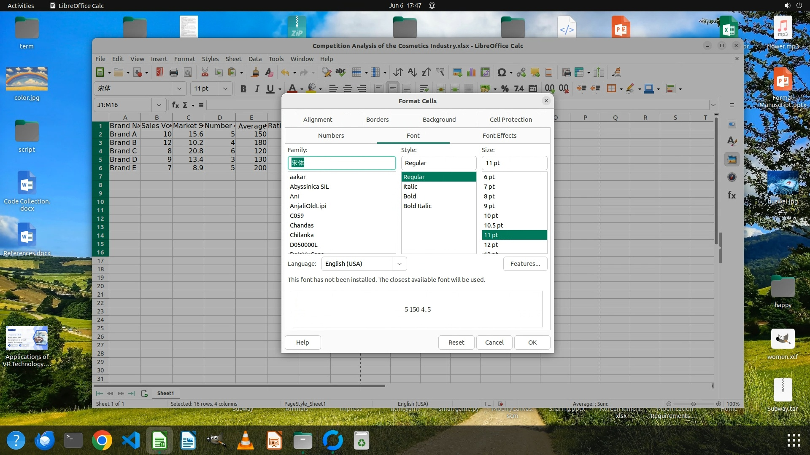The width and height of the screenshot is (810, 455).
Task: Switch to the Font Effects tab
Action: tap(499, 136)
